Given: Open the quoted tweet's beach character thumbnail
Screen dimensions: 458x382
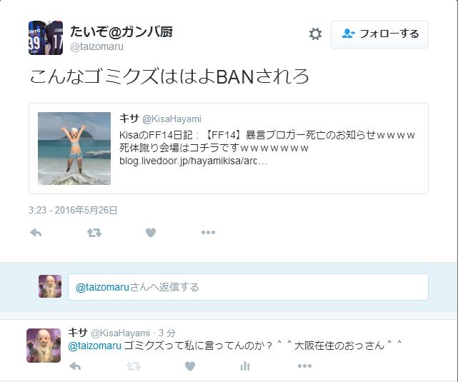Looking at the screenshot, I should point(74,149).
